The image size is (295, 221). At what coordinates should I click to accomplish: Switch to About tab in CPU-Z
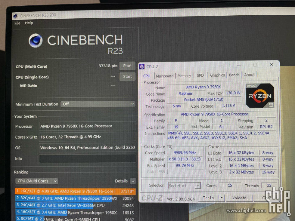[249, 75]
